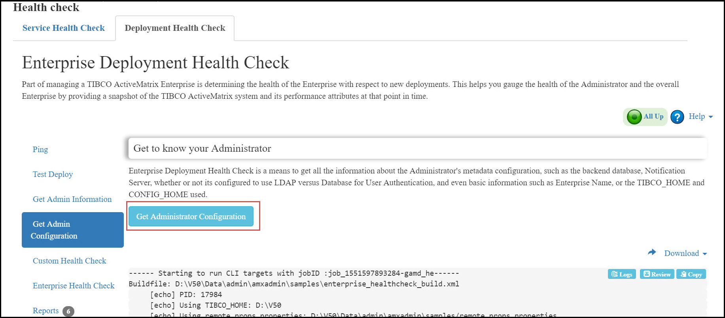Open Custom Health Check from sidebar
Viewport: 725px width, 318px height.
pos(70,261)
